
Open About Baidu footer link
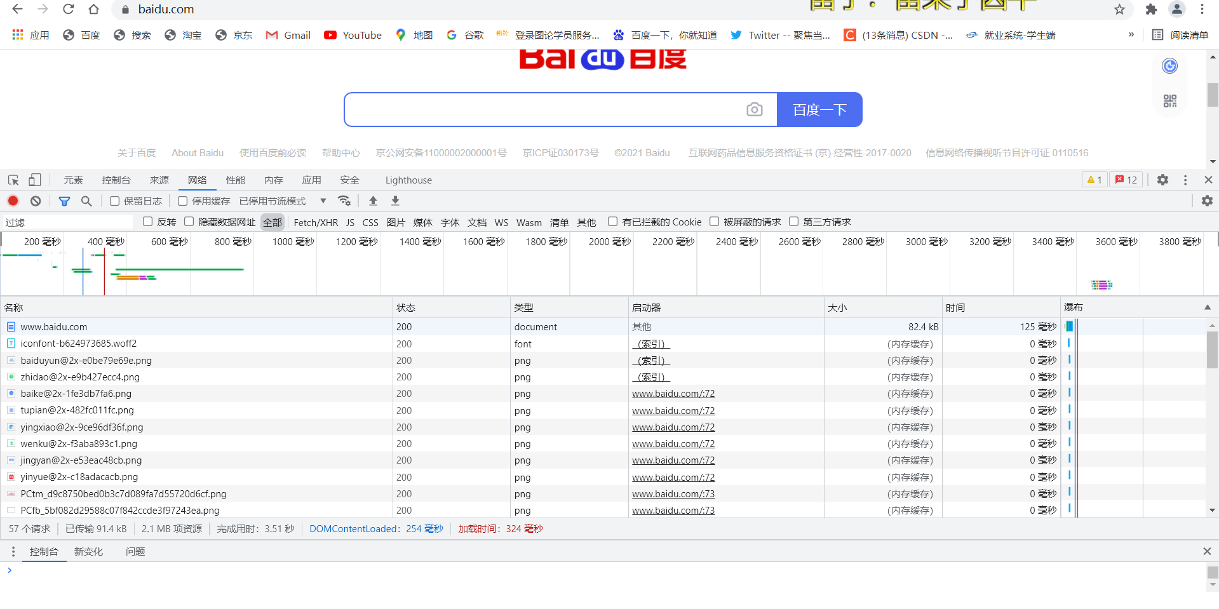[198, 153]
